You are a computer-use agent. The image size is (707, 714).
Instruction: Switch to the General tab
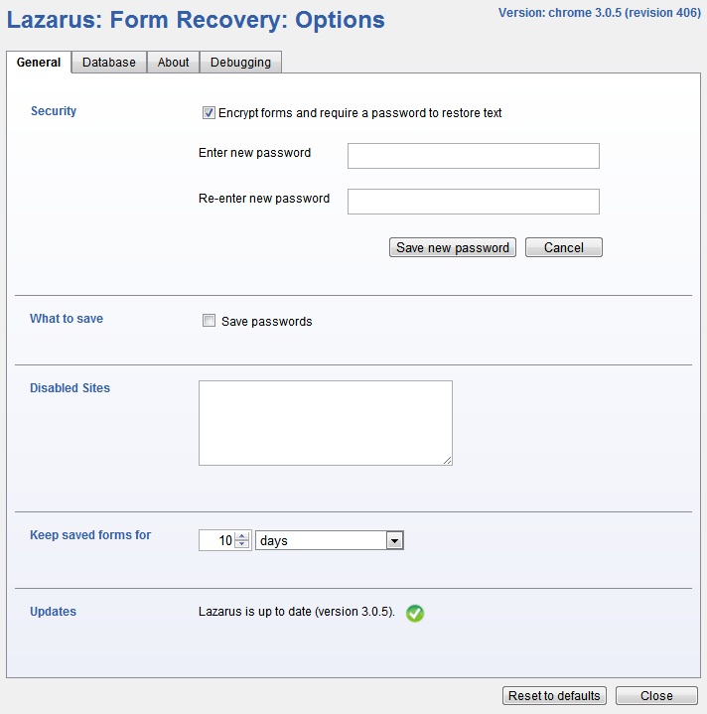pyautogui.click(x=39, y=62)
